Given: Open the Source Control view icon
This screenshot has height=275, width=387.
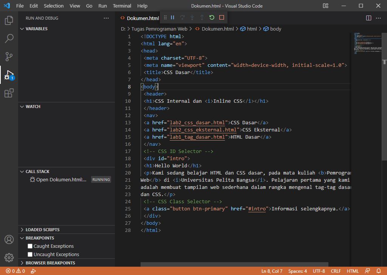Looking at the screenshot, I should pos(9,57).
